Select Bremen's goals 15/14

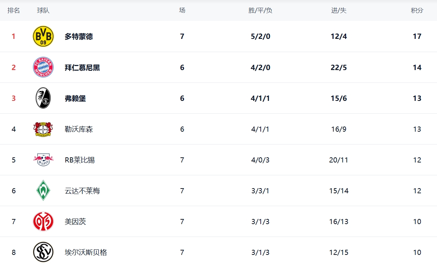click(x=339, y=191)
